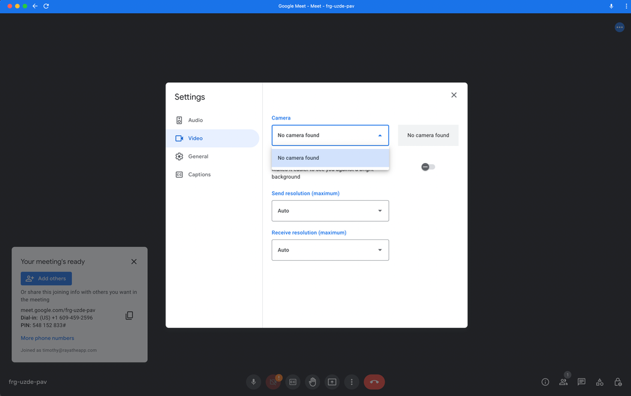
Task: Show the participants panel
Action: point(563,382)
